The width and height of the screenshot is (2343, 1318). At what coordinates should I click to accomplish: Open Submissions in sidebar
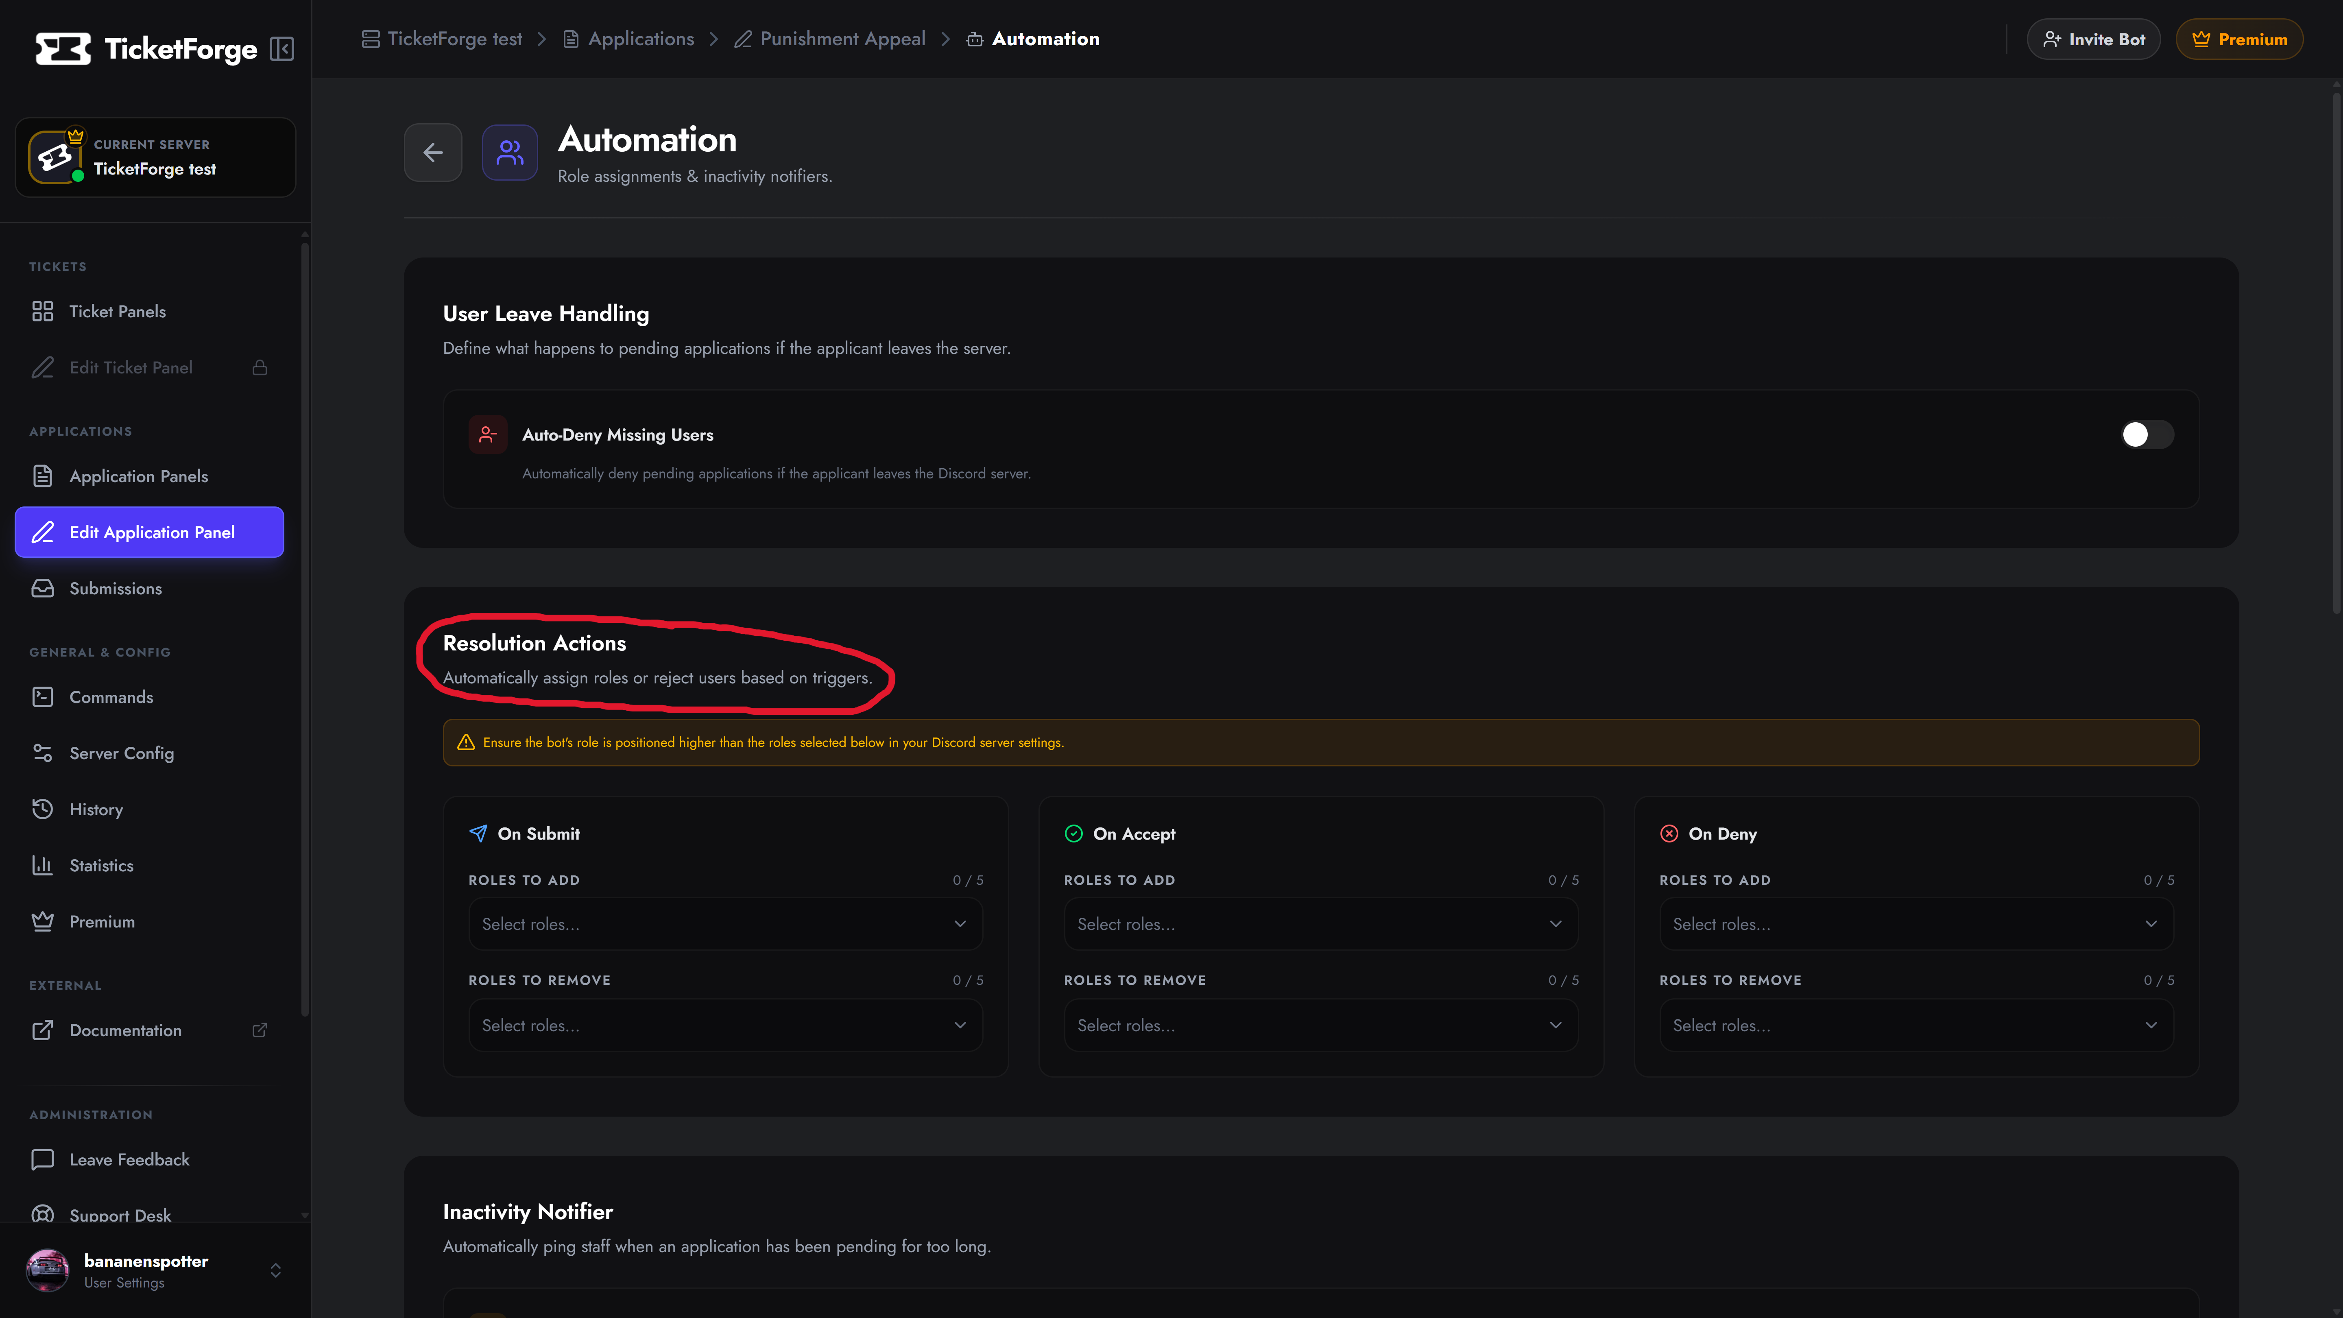[x=149, y=589]
